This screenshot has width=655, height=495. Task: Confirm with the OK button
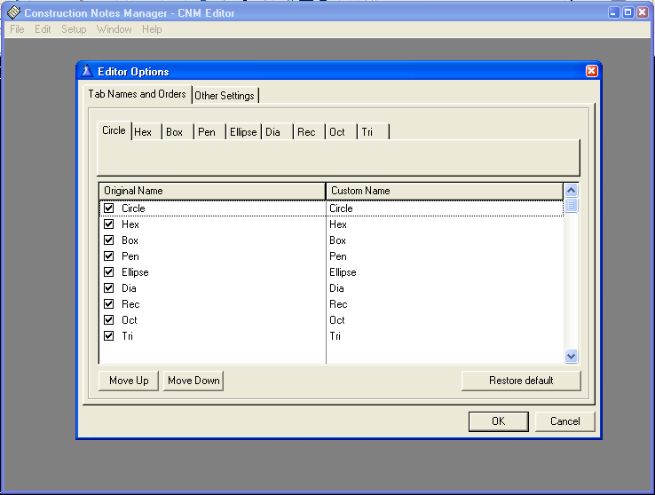pos(498,421)
